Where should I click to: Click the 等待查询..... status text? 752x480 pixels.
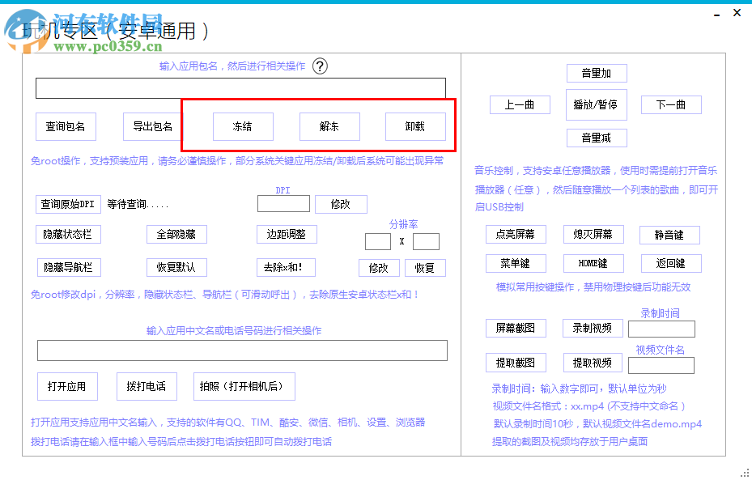(138, 205)
